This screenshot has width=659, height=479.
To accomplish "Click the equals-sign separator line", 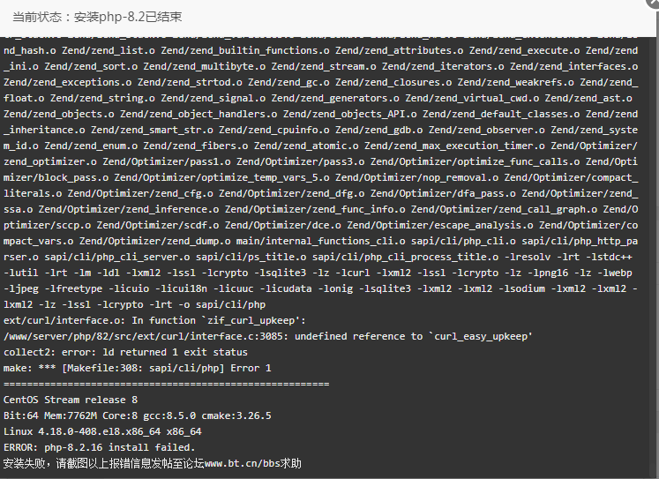I will coord(167,384).
